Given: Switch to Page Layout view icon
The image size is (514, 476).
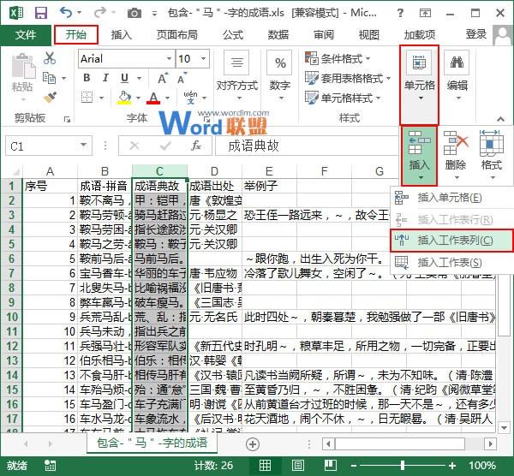Looking at the screenshot, I should pos(297,465).
